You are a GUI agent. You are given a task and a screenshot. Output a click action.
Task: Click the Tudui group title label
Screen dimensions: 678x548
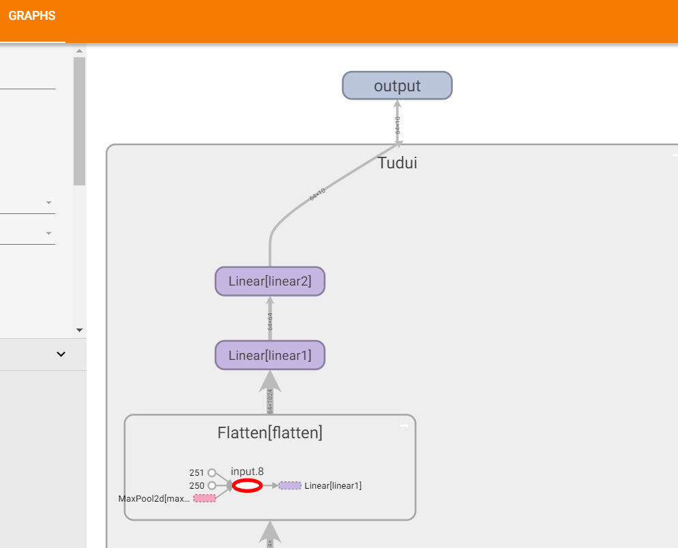coord(397,163)
